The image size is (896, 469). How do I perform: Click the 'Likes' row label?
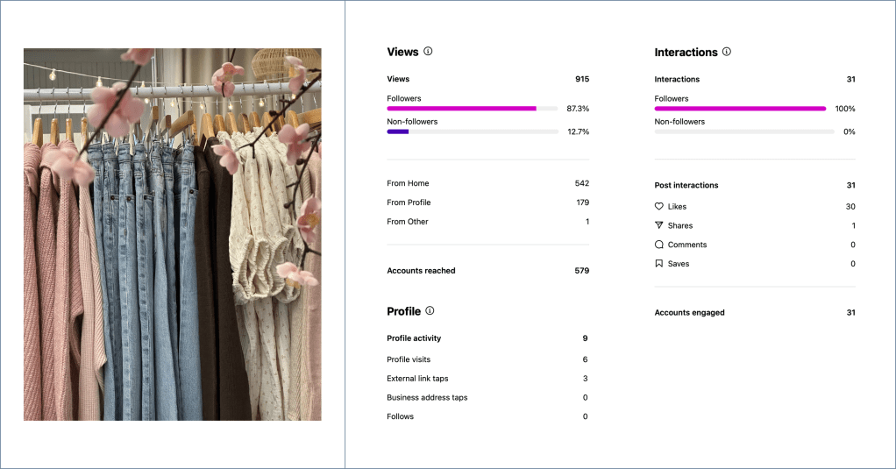point(677,206)
